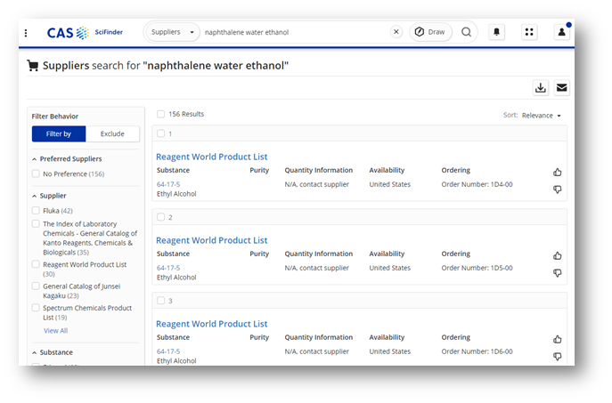
Task: Open first Reagent World Product List link
Action: click(x=212, y=157)
